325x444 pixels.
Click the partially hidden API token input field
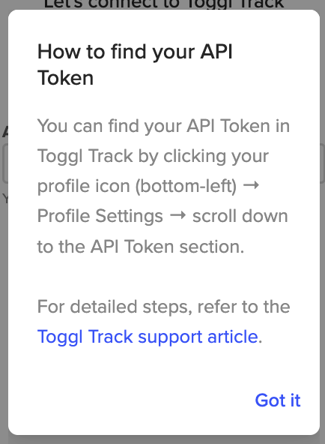tap(5, 163)
